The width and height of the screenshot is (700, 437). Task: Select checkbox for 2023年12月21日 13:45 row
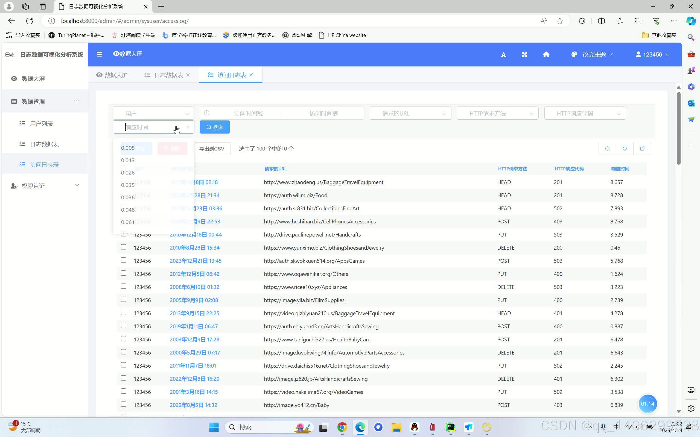(x=124, y=260)
